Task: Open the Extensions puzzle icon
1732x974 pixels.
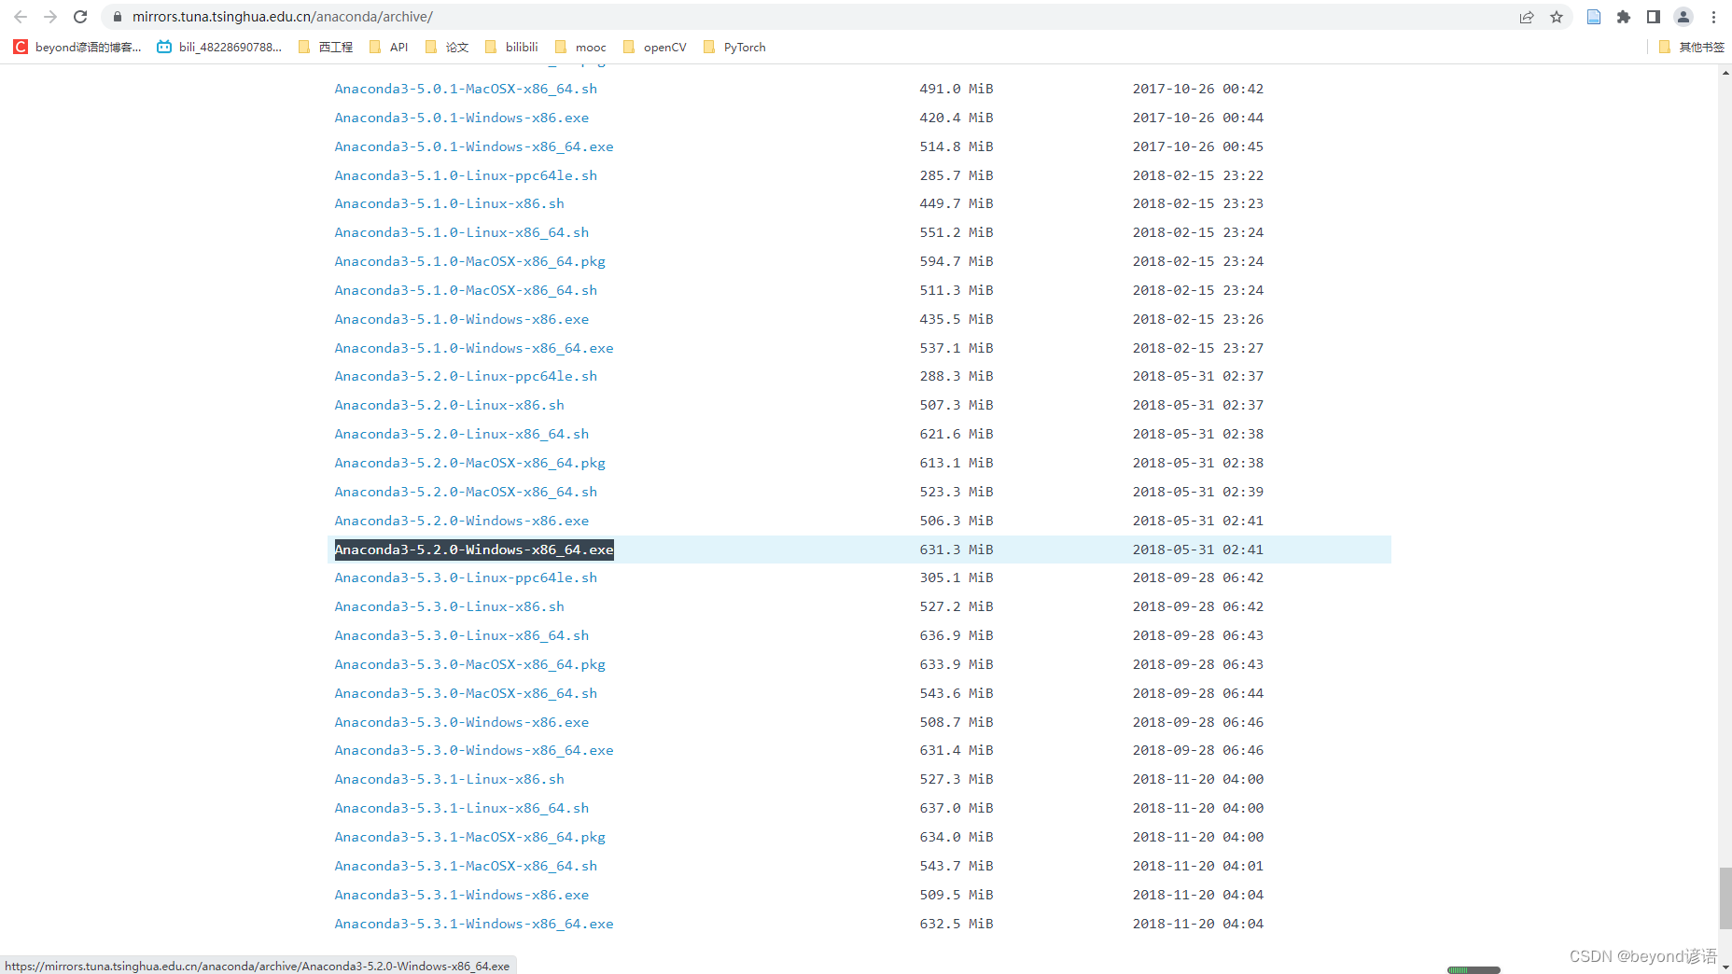Action: [x=1624, y=17]
